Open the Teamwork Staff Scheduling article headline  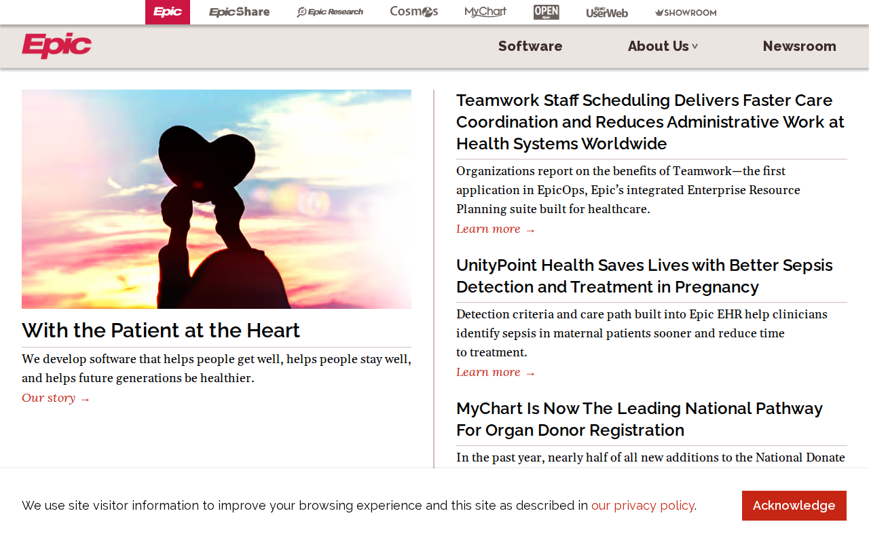pos(650,122)
